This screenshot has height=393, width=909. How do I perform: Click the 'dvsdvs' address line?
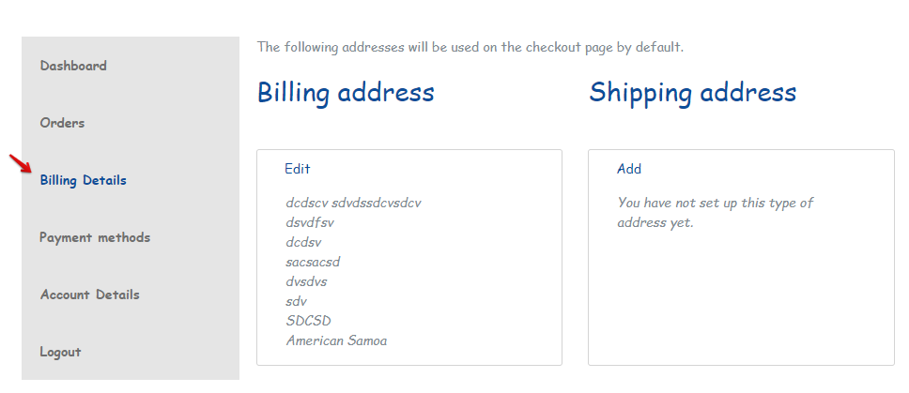[306, 281]
